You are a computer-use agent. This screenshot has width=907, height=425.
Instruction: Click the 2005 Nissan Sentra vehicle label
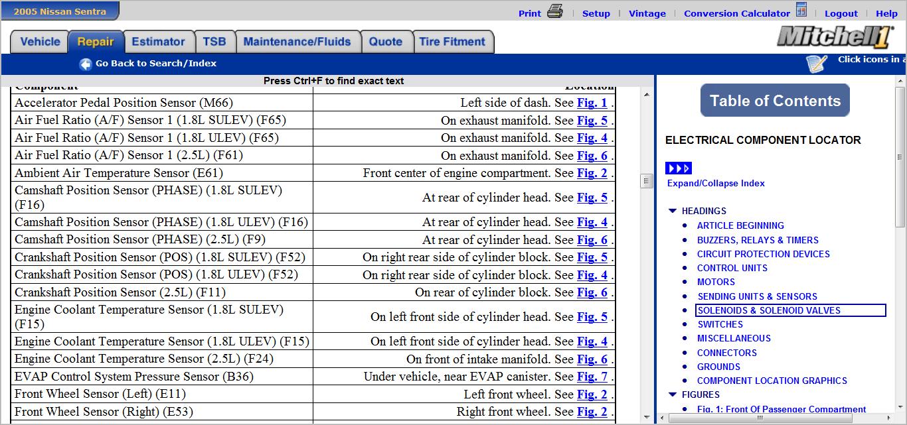[60, 11]
